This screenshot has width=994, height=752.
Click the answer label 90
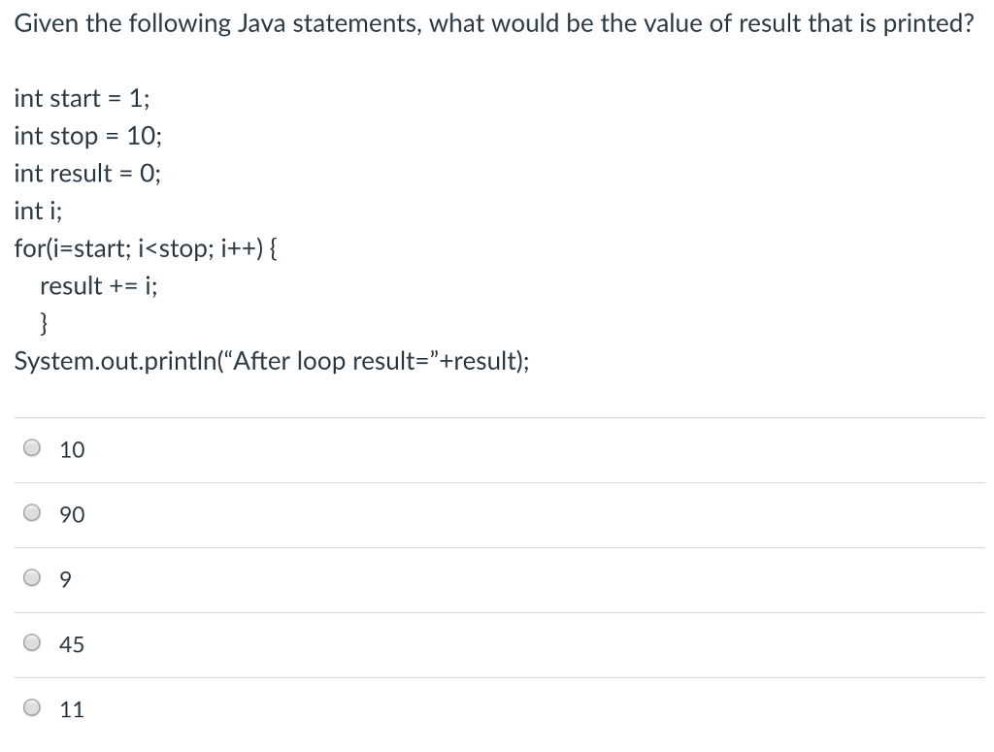tap(71, 514)
